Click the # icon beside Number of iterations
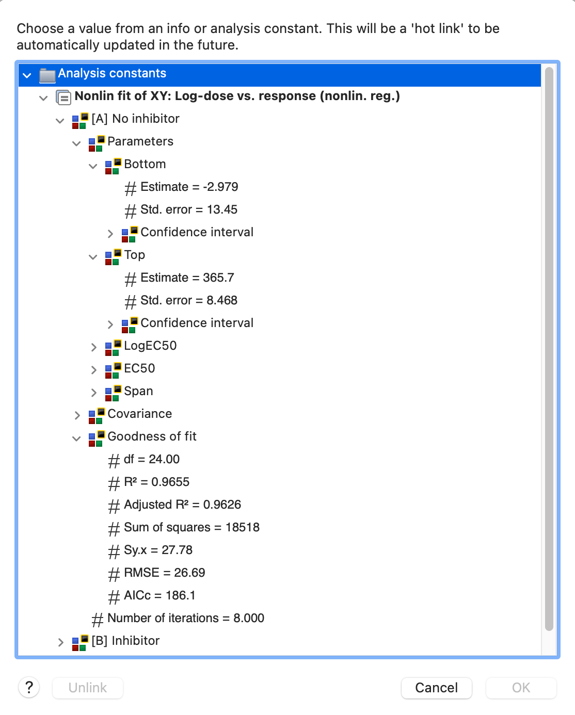This screenshot has width=575, height=715. 98,618
